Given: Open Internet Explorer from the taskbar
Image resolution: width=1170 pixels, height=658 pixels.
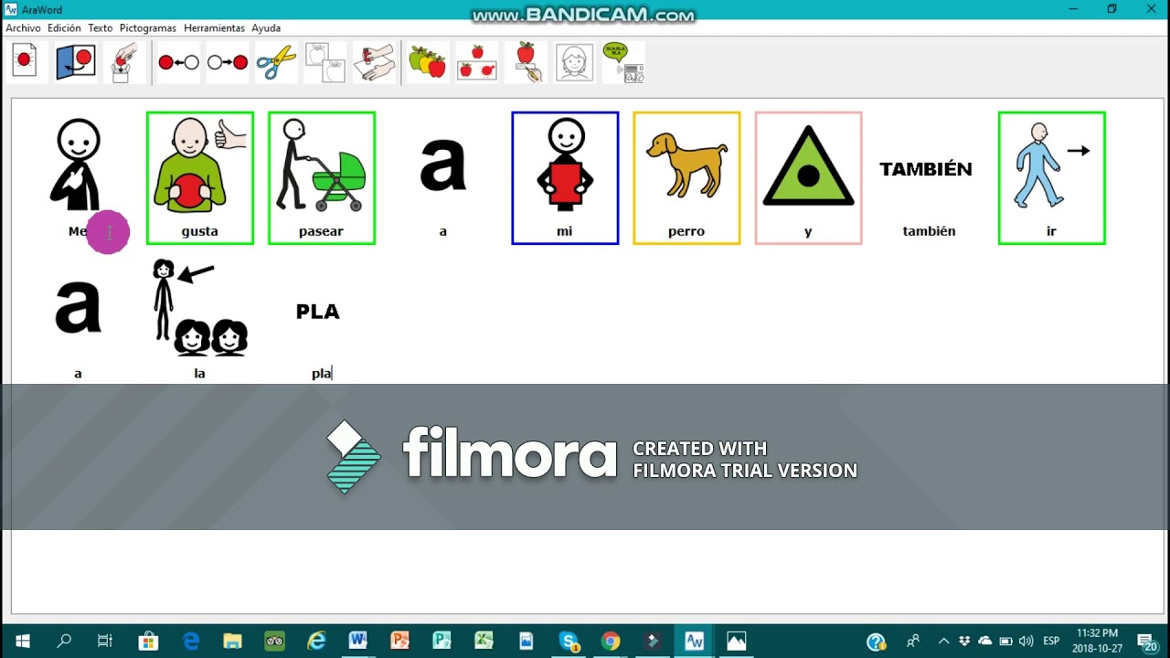Looking at the screenshot, I should click(x=316, y=641).
